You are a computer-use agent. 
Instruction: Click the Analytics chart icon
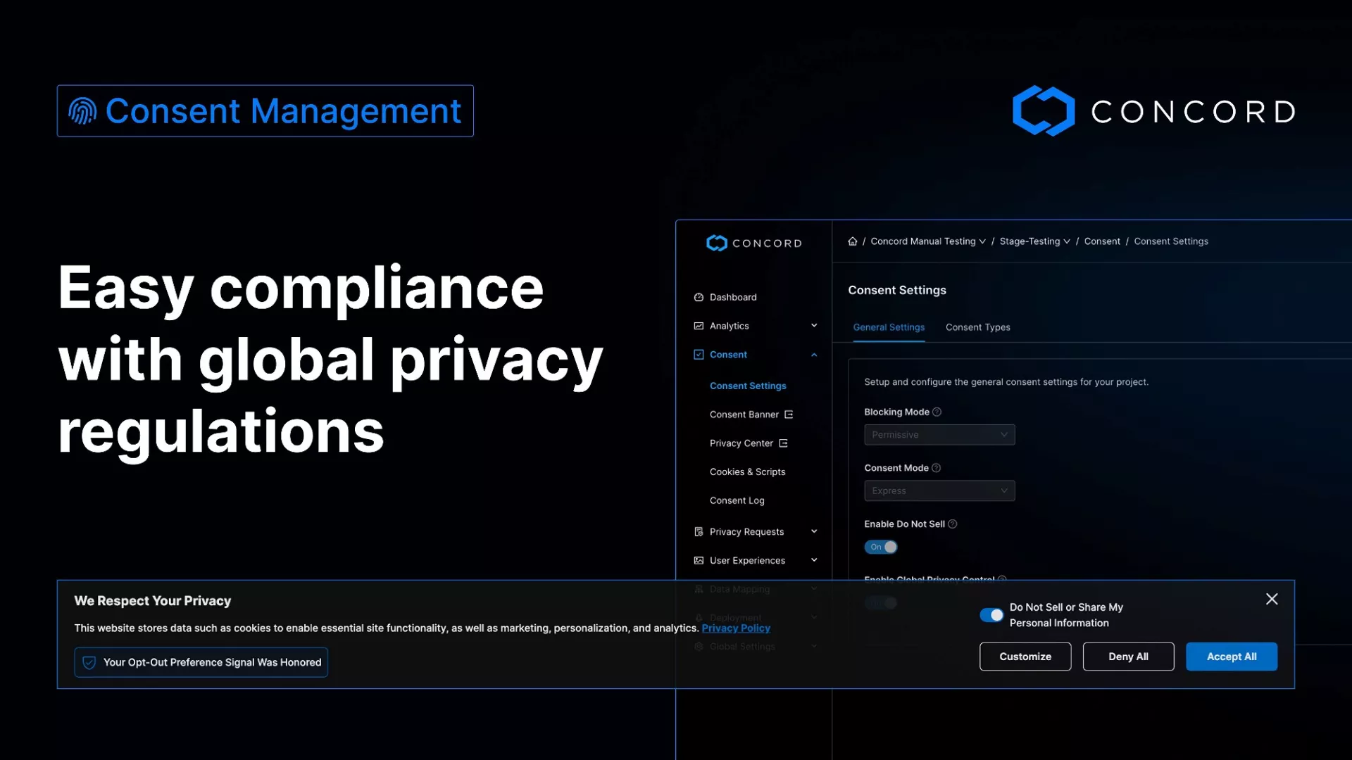(699, 326)
